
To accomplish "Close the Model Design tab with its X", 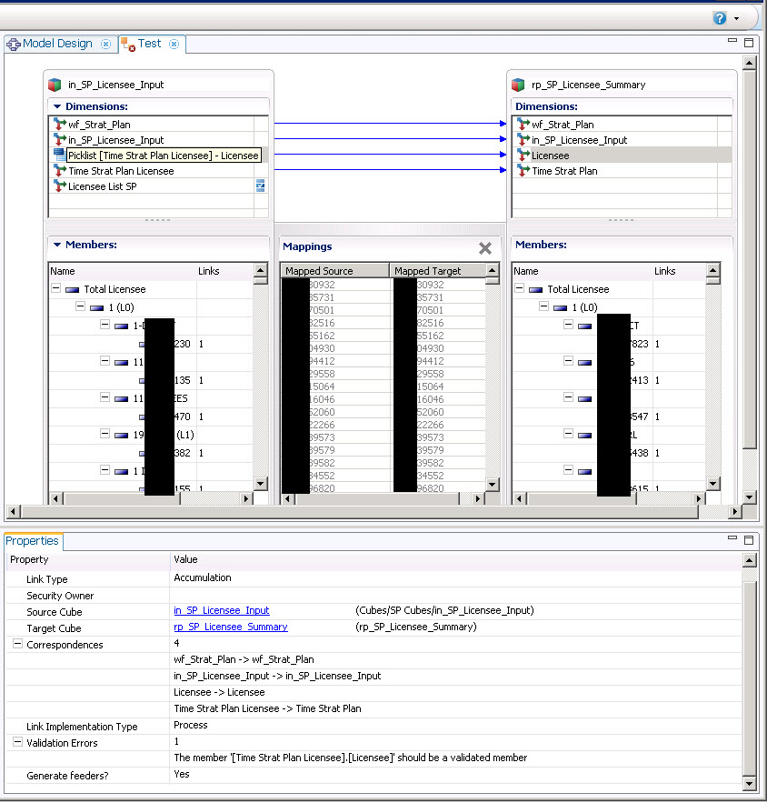I will pyautogui.click(x=105, y=44).
